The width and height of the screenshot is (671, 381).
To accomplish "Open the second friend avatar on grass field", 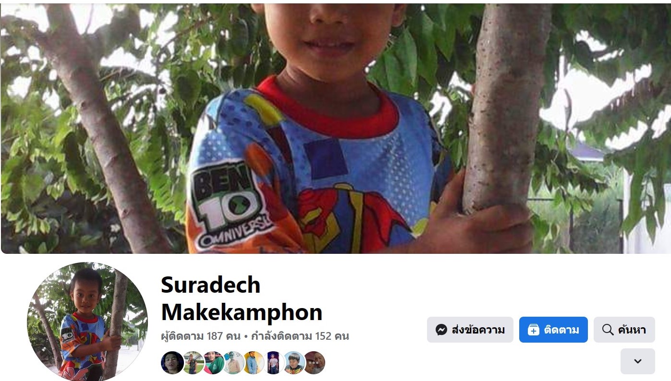I will coord(193,363).
